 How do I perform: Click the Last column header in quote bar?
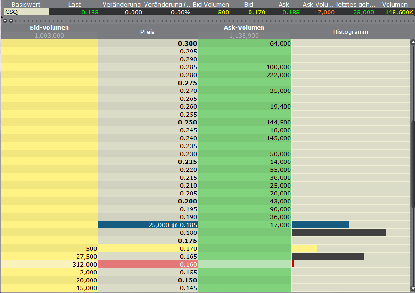(x=74, y=4)
